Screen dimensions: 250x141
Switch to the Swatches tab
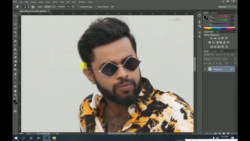click(214, 13)
